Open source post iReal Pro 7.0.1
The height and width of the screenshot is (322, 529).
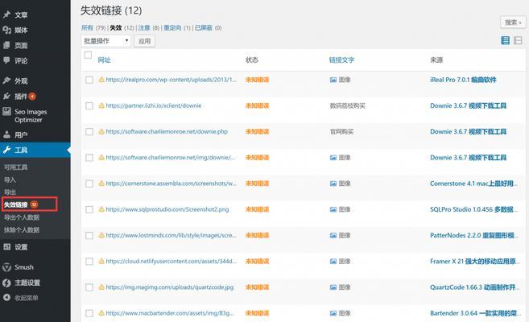click(463, 80)
